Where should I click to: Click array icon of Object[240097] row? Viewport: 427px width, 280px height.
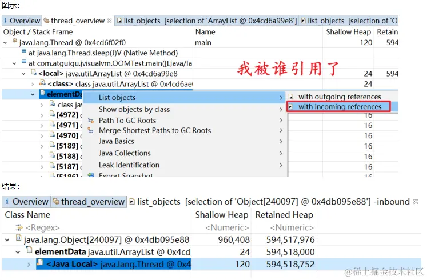(x=18, y=238)
